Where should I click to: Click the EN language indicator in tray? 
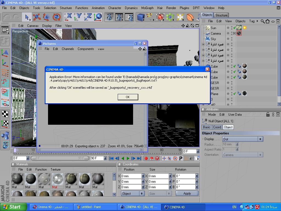click(234, 207)
